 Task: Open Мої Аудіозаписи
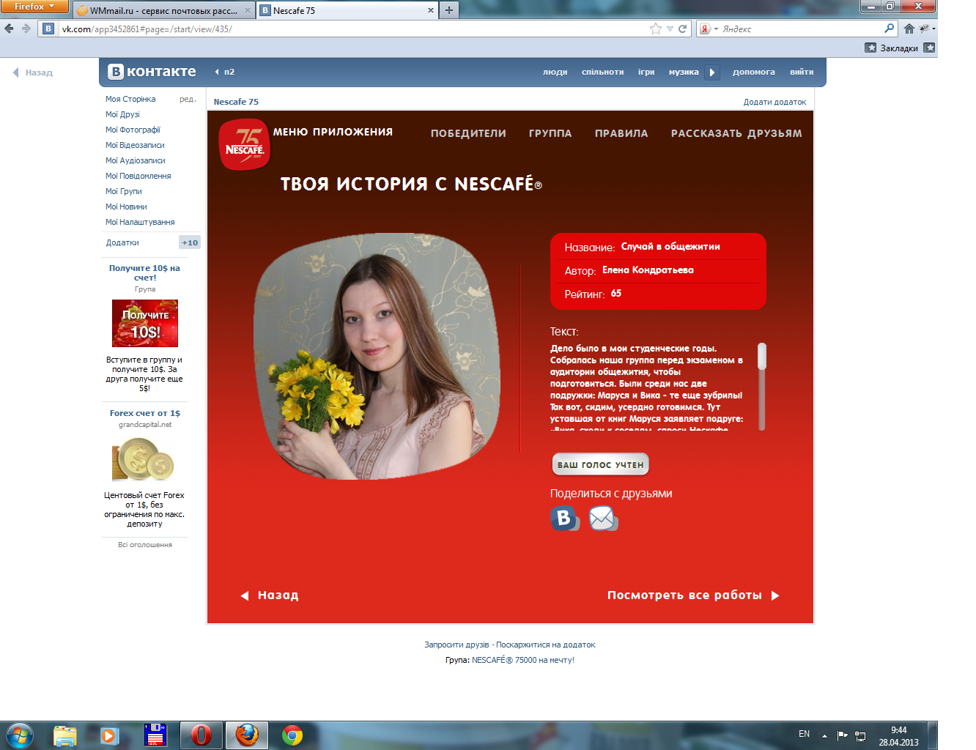136,160
